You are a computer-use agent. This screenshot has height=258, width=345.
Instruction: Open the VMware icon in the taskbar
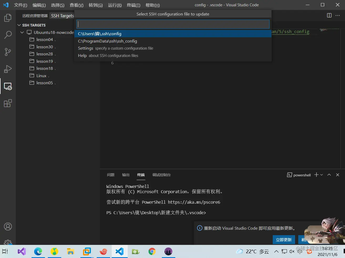(87, 251)
